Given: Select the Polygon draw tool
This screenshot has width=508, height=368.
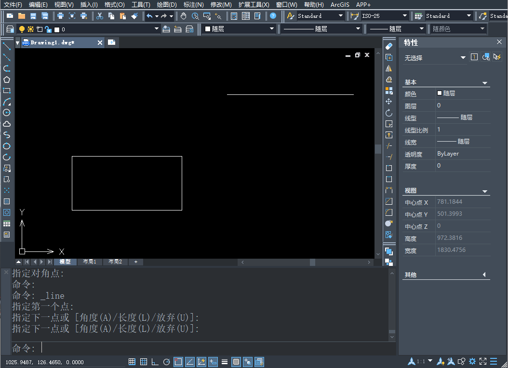Looking at the screenshot, I should pos(7,79).
